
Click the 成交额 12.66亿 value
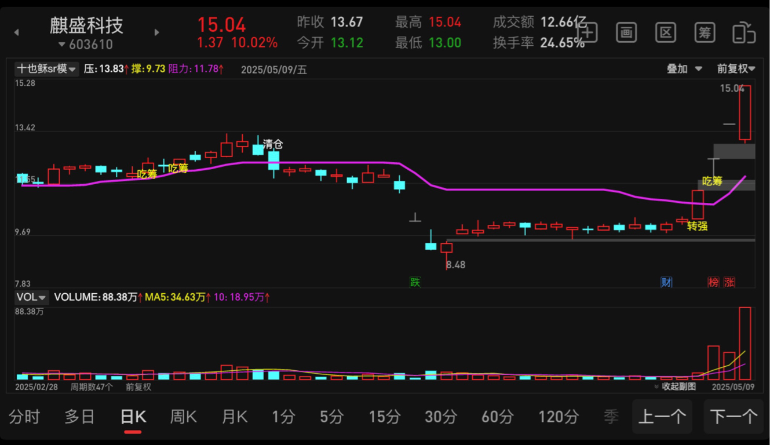[x=563, y=23]
